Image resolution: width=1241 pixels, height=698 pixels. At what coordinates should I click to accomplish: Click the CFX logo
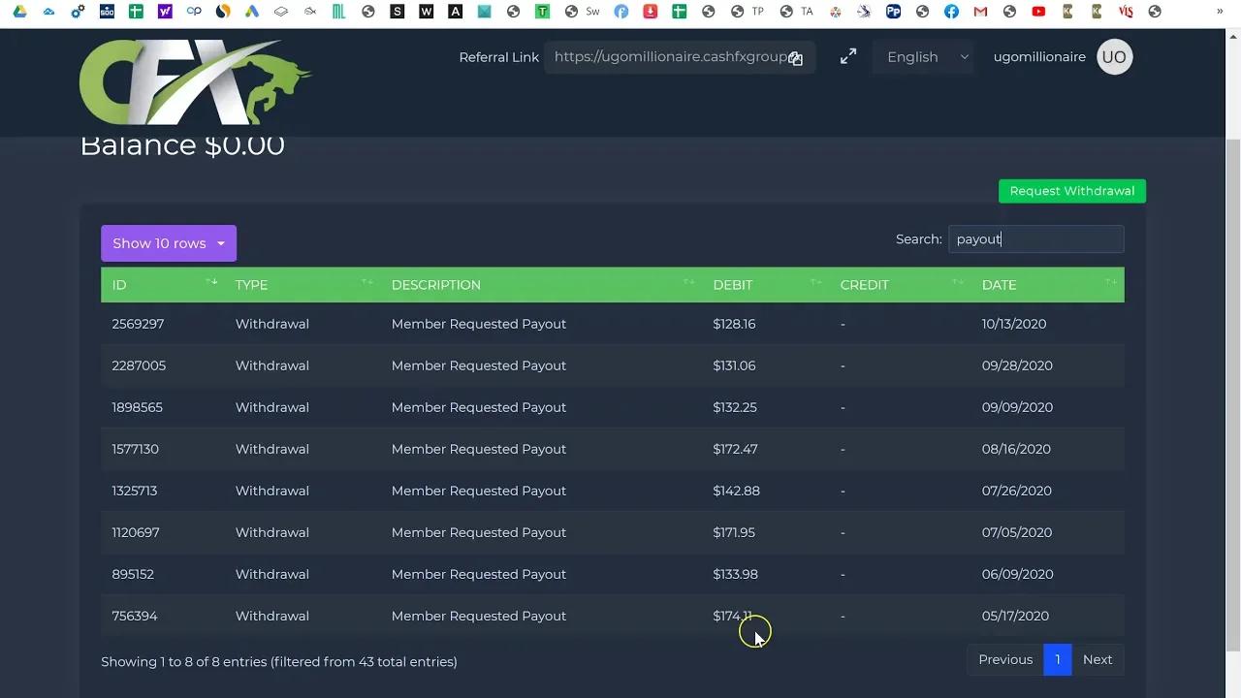tap(194, 81)
